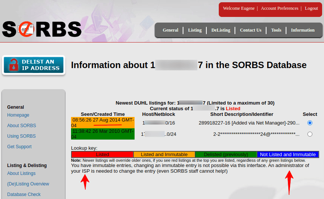The width and height of the screenshot is (324, 199).
Task: Open Using SORBS link
Action: [21, 136]
